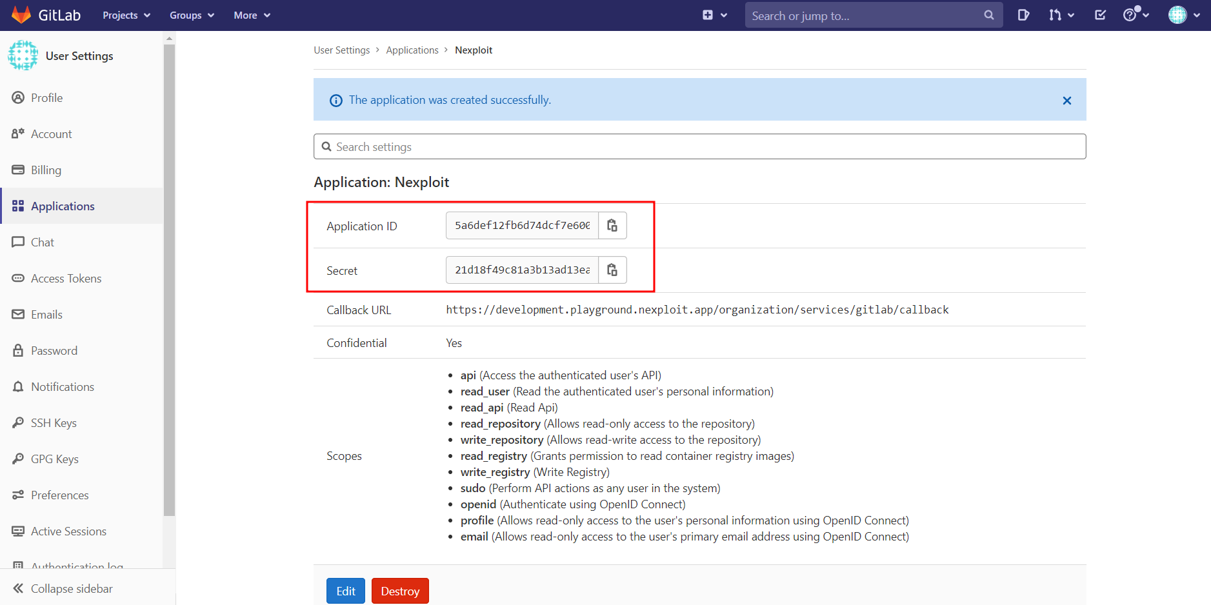The height and width of the screenshot is (605, 1211).
Task: Go to Billing settings
Action: (x=82, y=170)
